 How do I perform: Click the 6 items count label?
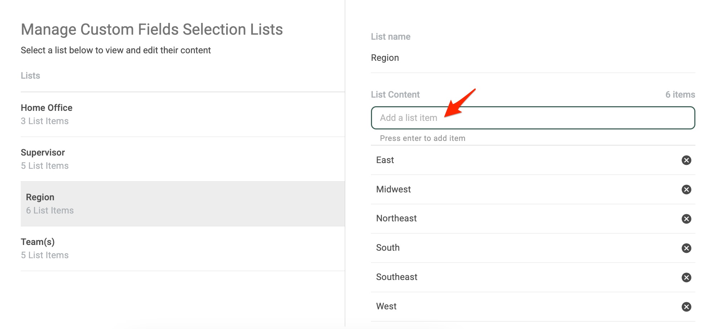pyautogui.click(x=680, y=95)
